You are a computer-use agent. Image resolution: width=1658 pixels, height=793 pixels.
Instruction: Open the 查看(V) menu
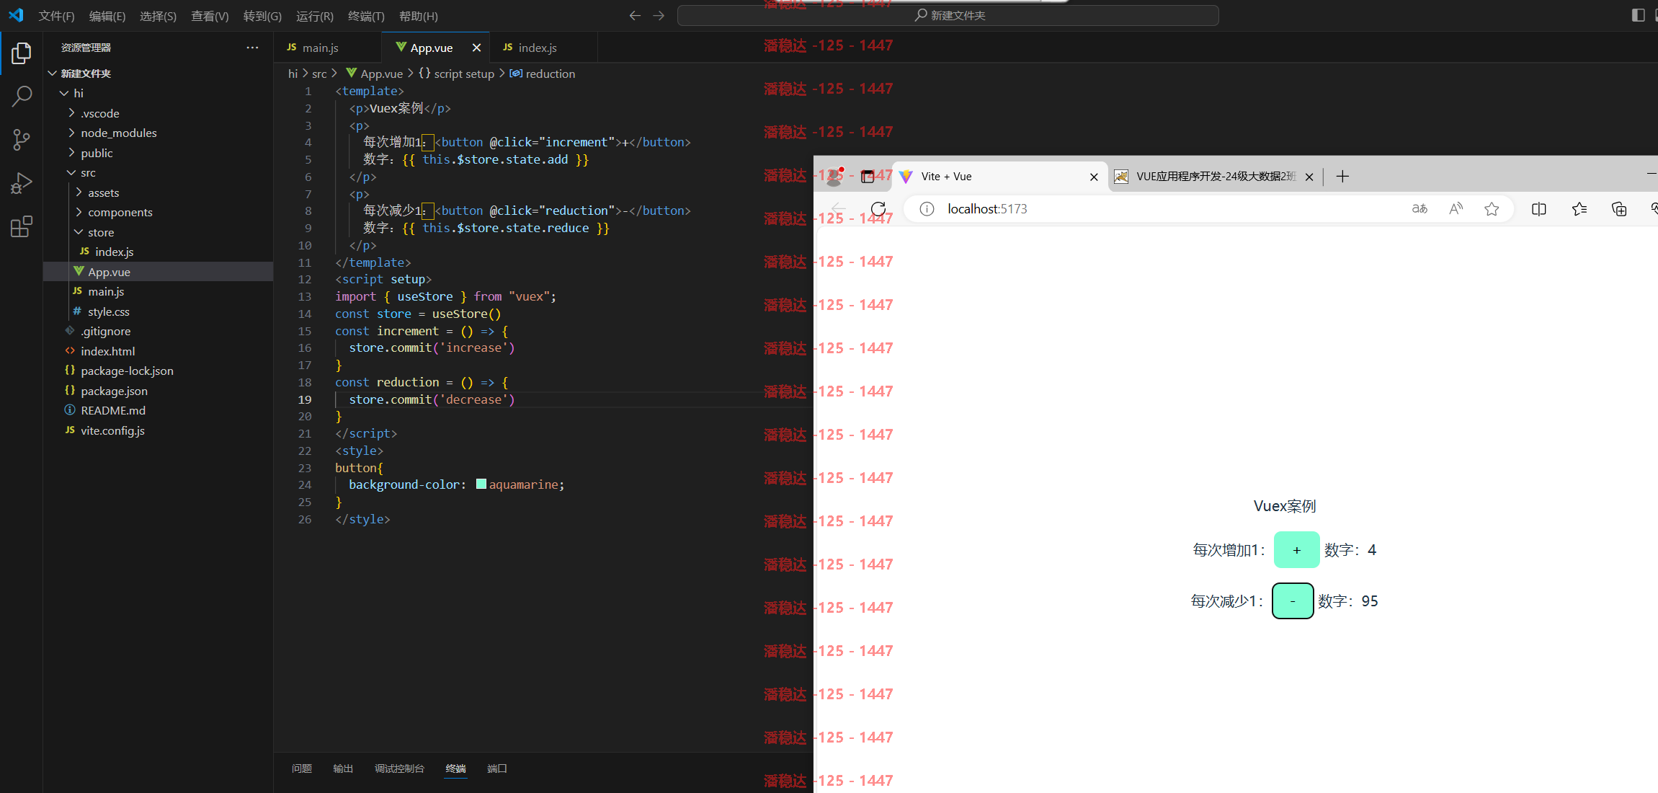210,16
